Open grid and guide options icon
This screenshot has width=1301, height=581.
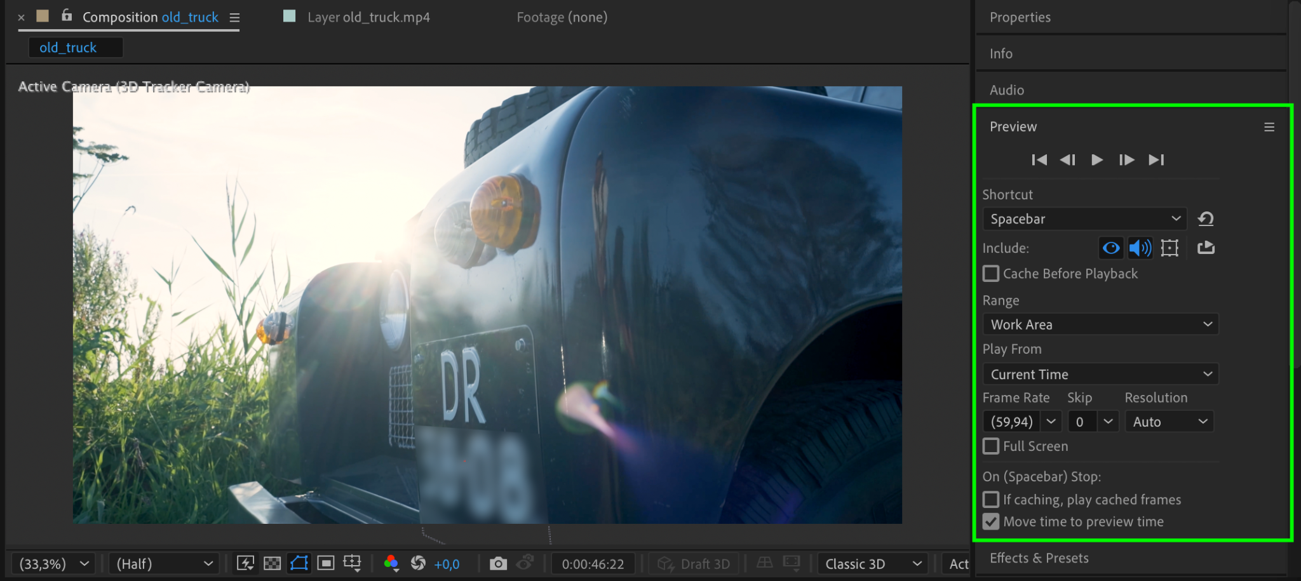click(x=352, y=563)
